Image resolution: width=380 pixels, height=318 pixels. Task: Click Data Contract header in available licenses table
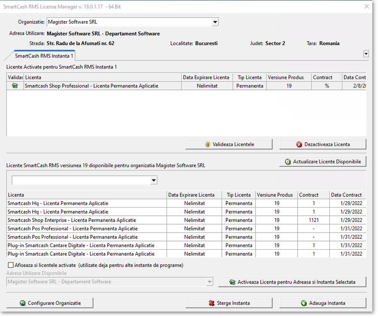pos(348,195)
